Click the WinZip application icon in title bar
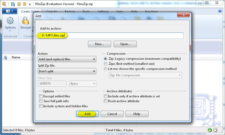The width and height of the screenshot is (225, 135). (x=4, y=4)
